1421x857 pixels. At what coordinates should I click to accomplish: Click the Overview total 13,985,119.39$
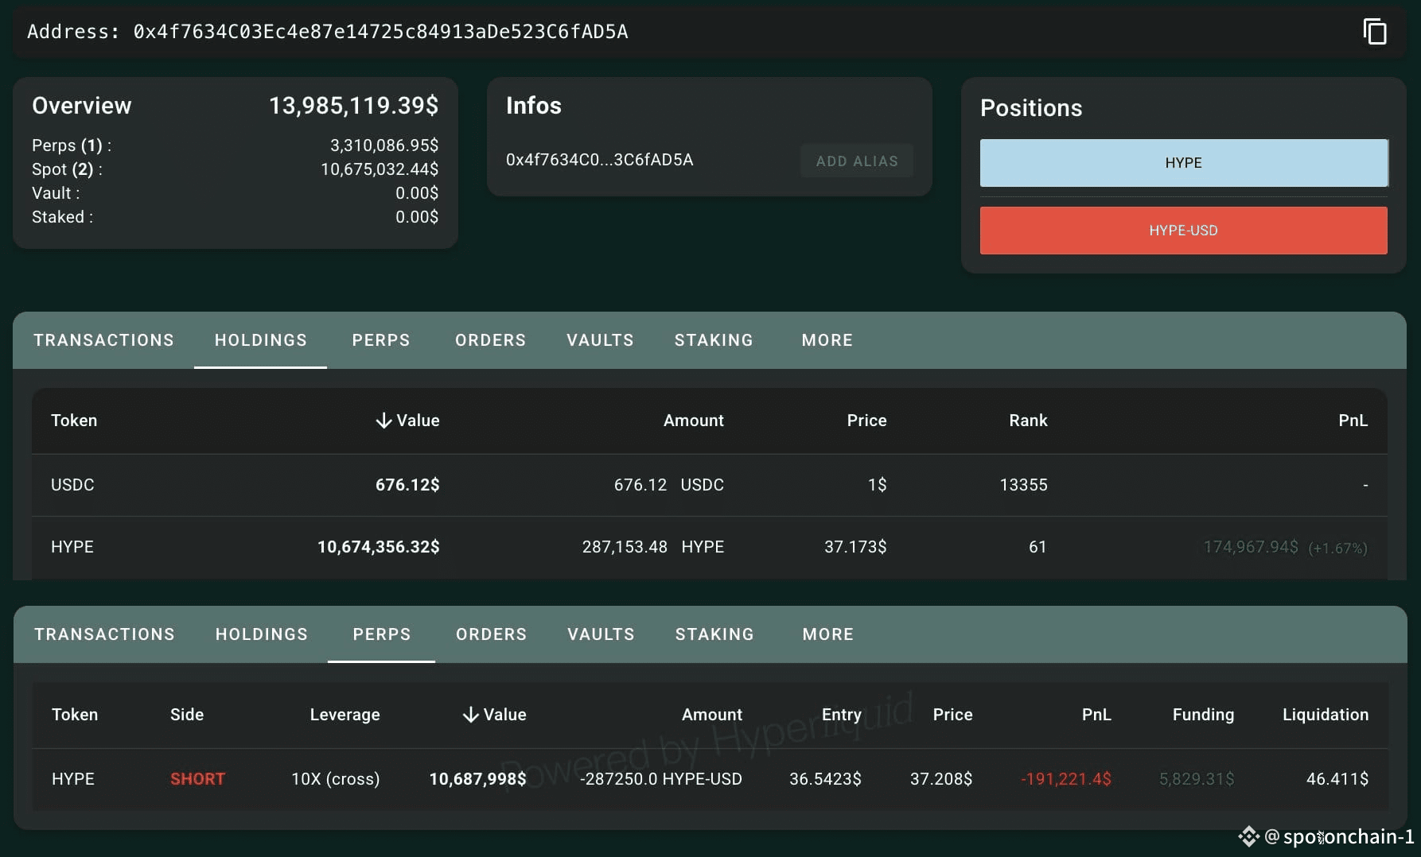point(353,106)
